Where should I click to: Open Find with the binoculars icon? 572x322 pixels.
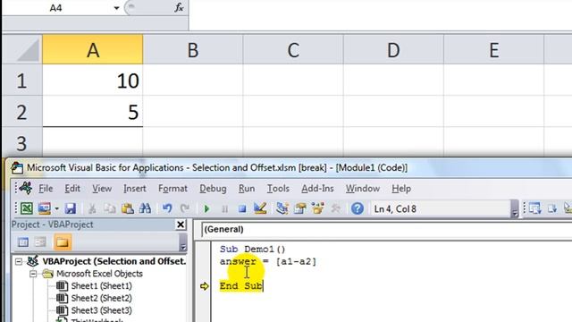tap(145, 208)
